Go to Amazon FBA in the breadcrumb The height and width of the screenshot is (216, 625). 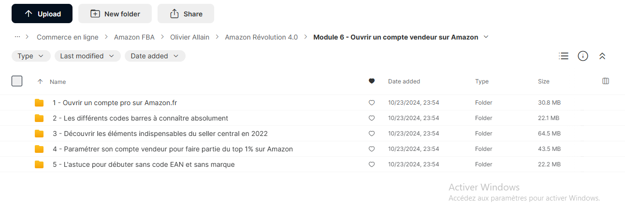click(x=134, y=37)
